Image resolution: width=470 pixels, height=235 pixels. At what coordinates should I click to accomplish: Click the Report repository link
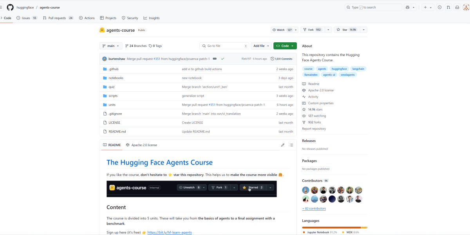point(314,128)
